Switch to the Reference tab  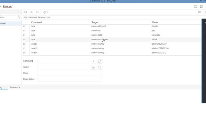[x=15, y=87]
